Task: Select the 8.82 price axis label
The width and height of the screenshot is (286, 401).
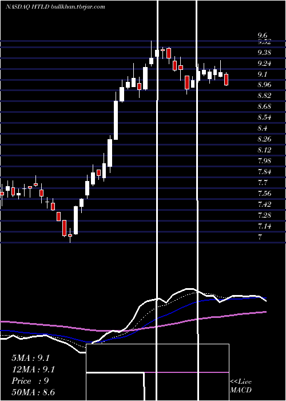Action: (x=264, y=96)
